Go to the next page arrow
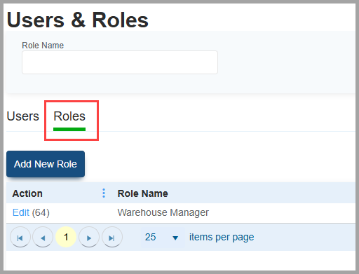Viewport: 359px width, 274px height. pos(89,238)
